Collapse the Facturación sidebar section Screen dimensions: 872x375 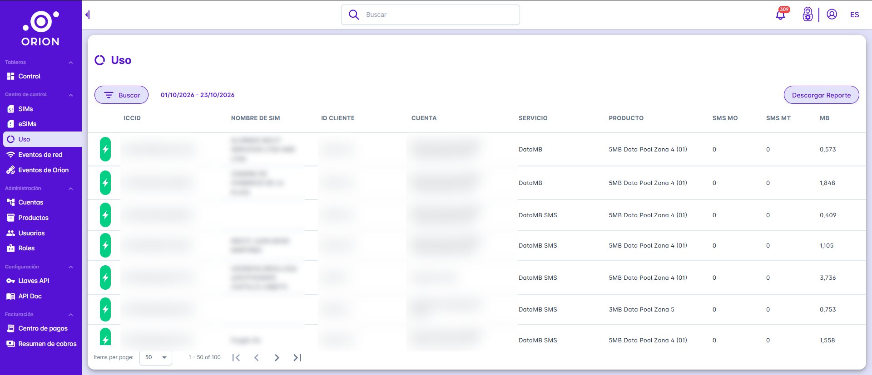tap(71, 315)
